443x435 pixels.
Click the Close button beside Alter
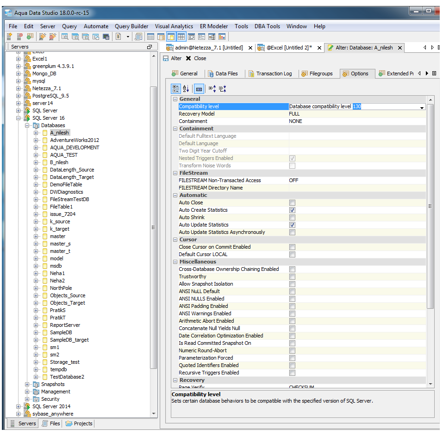click(196, 58)
